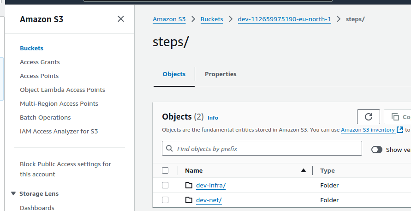Open Batch Operations in the sidebar
This screenshot has height=211, width=411.
(x=45, y=118)
